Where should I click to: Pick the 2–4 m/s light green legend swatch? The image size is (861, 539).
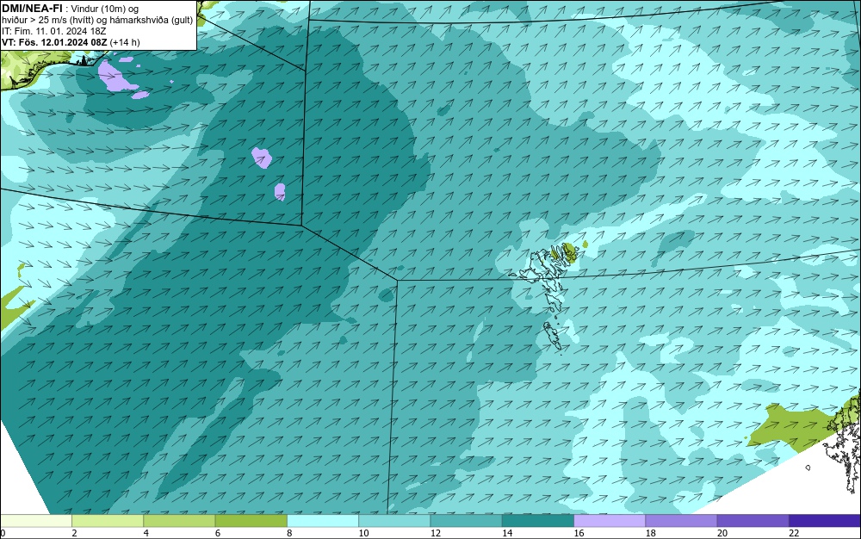coord(108,520)
